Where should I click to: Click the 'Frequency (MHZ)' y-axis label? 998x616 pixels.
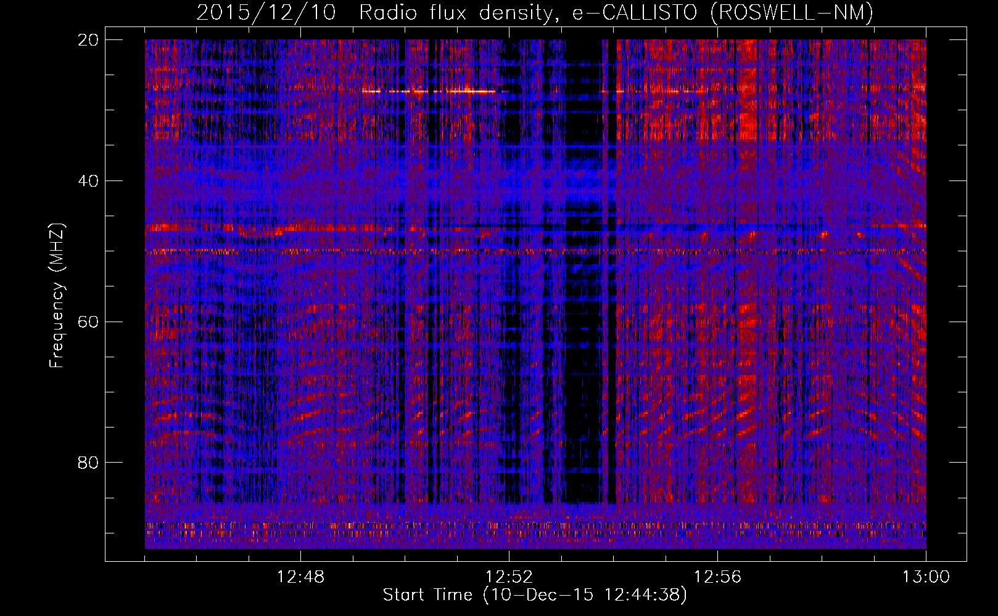(57, 296)
